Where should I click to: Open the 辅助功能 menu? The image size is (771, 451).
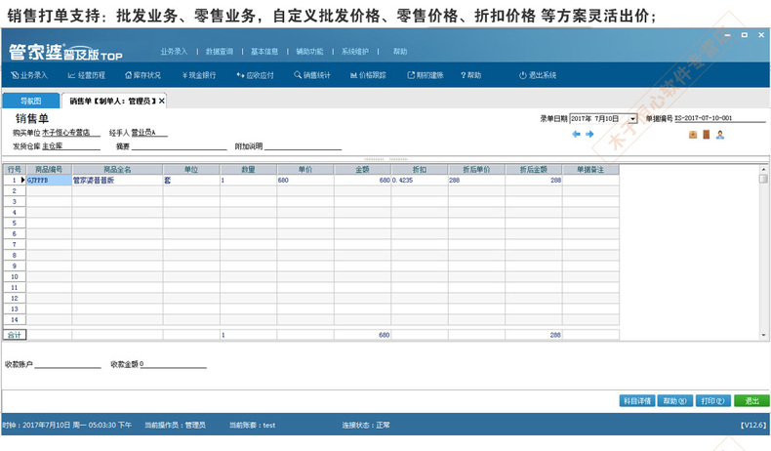(x=309, y=51)
